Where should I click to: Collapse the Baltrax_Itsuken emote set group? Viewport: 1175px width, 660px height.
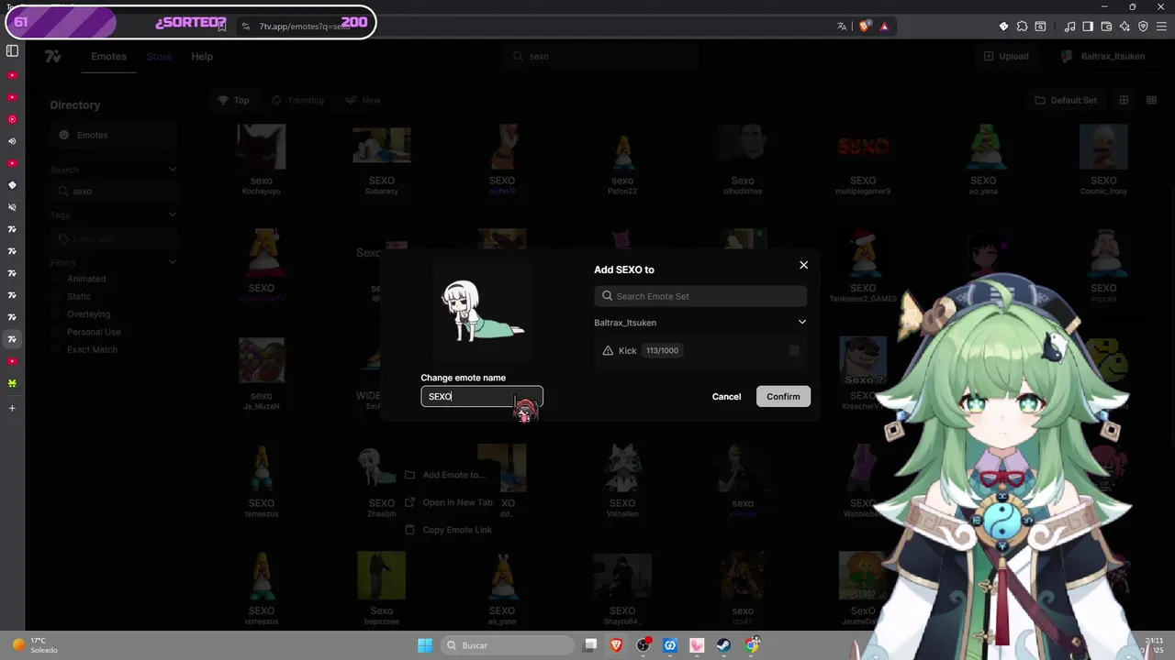click(x=801, y=323)
